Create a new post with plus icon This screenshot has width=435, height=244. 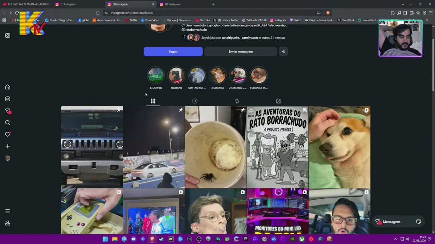coord(7,146)
